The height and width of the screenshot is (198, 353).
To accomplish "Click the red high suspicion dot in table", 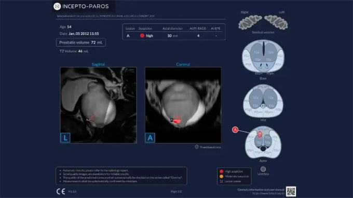I will 142,36.
